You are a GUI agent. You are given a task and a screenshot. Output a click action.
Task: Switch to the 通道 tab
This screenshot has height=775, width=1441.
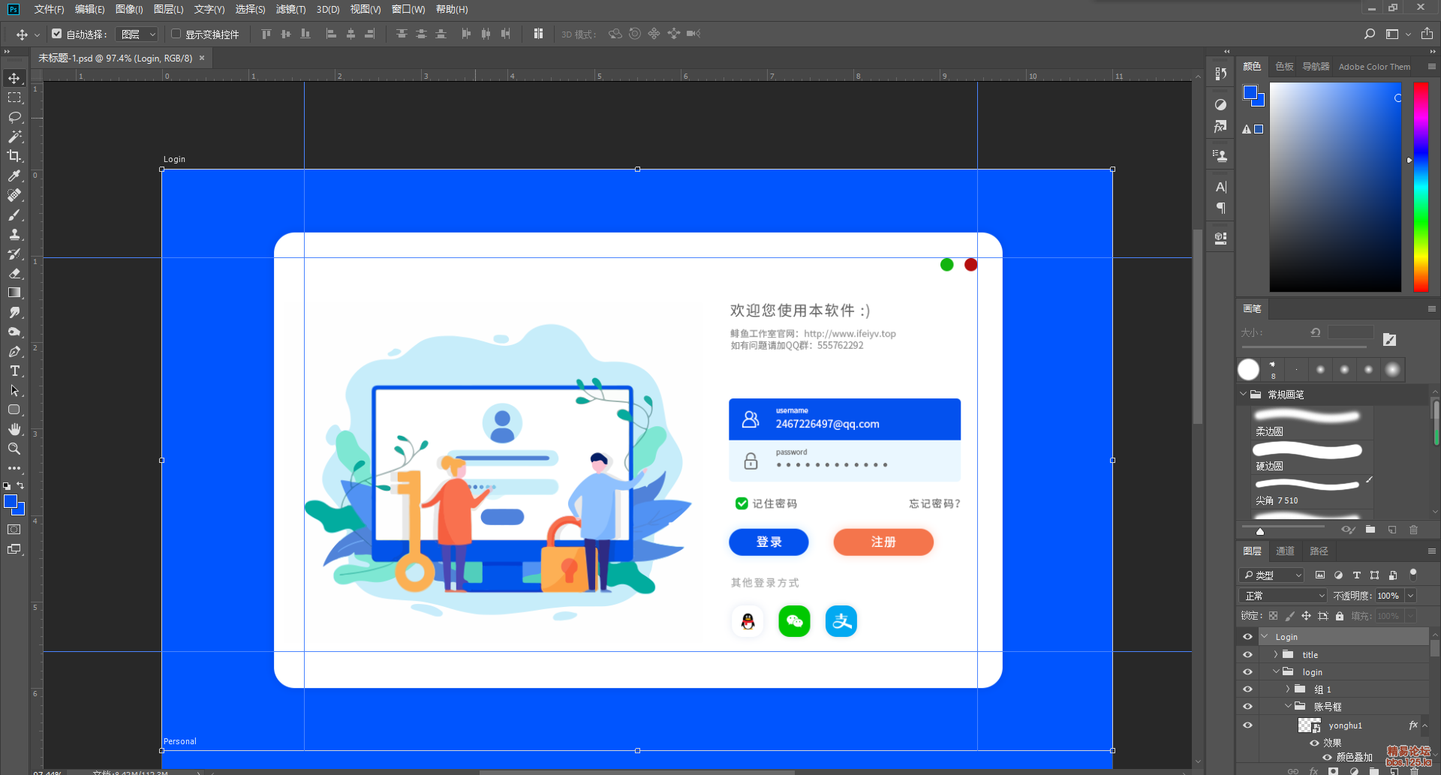[x=1285, y=551]
